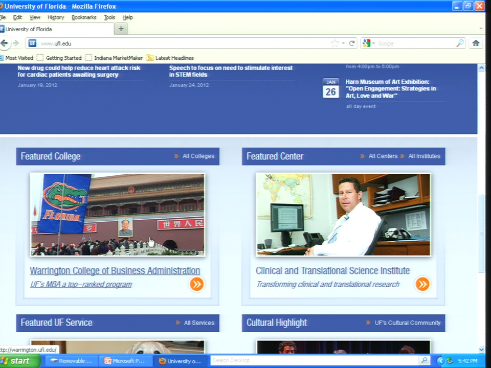Open UF's MBA a top-ranked program link

pos(81,284)
